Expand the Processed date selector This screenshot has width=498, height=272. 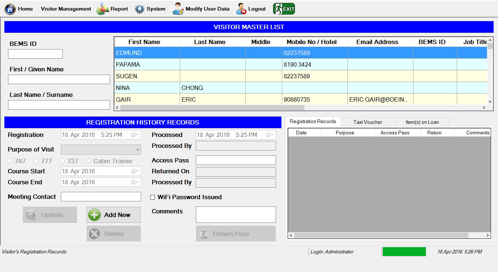click(x=271, y=135)
